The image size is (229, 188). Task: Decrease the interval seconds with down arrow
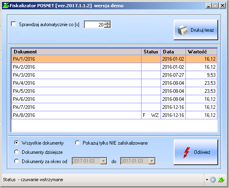point(108,26)
